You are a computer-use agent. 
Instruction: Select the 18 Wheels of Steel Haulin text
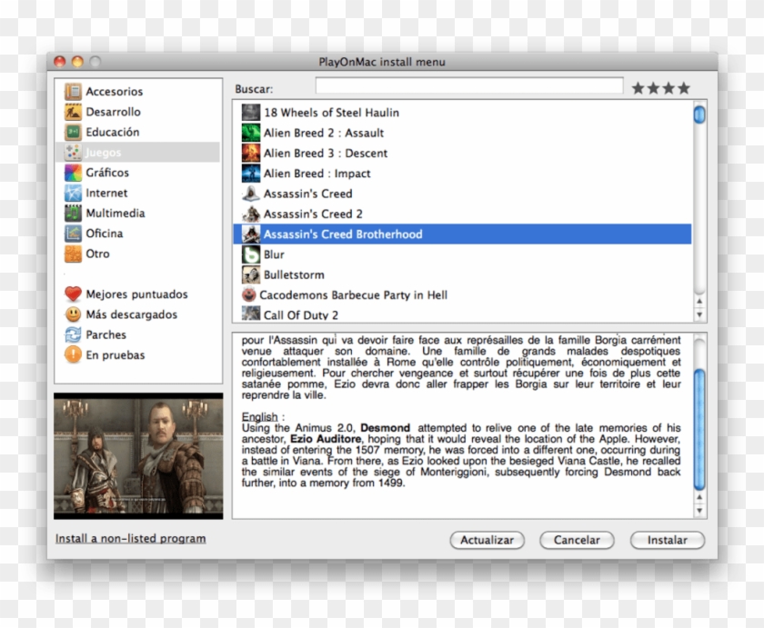pos(331,113)
